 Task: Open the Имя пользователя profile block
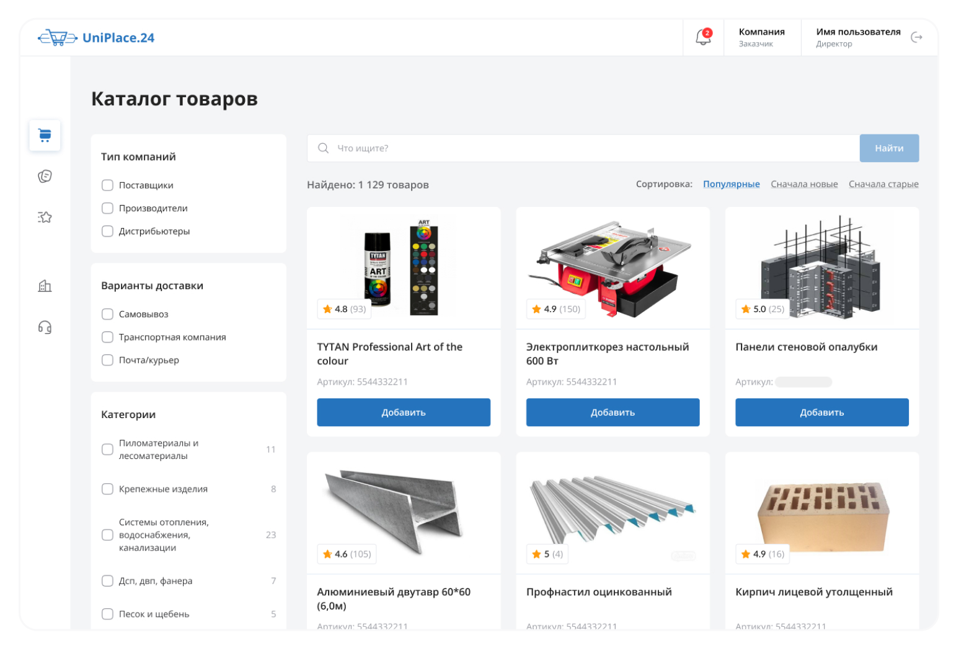857,37
